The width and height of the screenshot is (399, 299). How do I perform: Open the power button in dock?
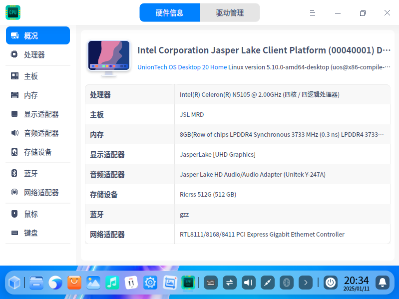[x=331, y=283]
